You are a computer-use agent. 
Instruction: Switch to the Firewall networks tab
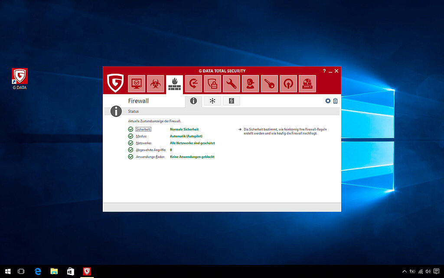(x=212, y=101)
